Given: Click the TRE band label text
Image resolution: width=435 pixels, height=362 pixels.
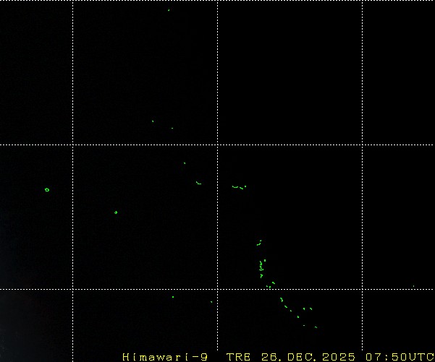Looking at the screenshot, I should point(237,357).
